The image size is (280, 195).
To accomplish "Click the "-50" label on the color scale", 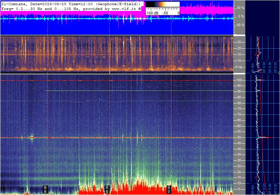I will tap(165, 13).
